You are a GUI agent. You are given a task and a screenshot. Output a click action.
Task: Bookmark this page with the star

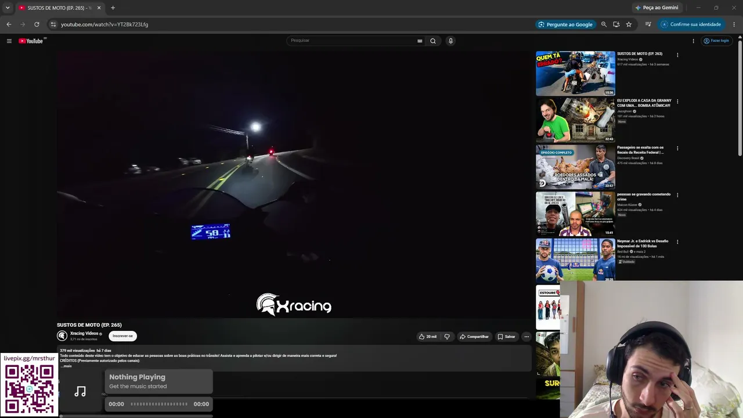coord(629,24)
